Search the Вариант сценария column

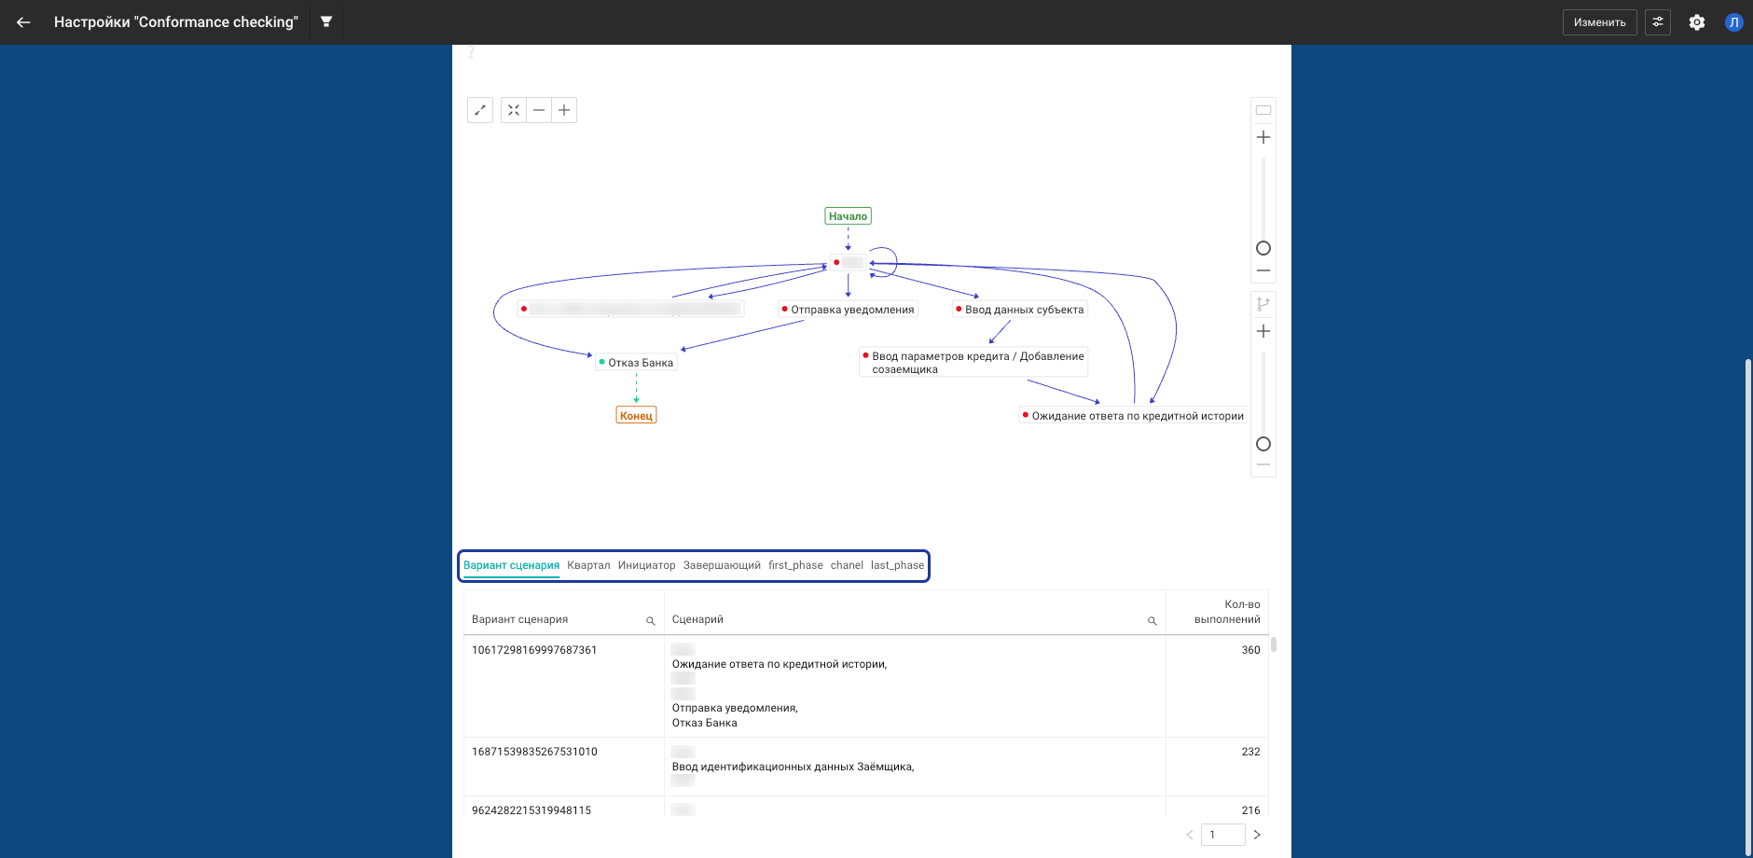click(651, 621)
